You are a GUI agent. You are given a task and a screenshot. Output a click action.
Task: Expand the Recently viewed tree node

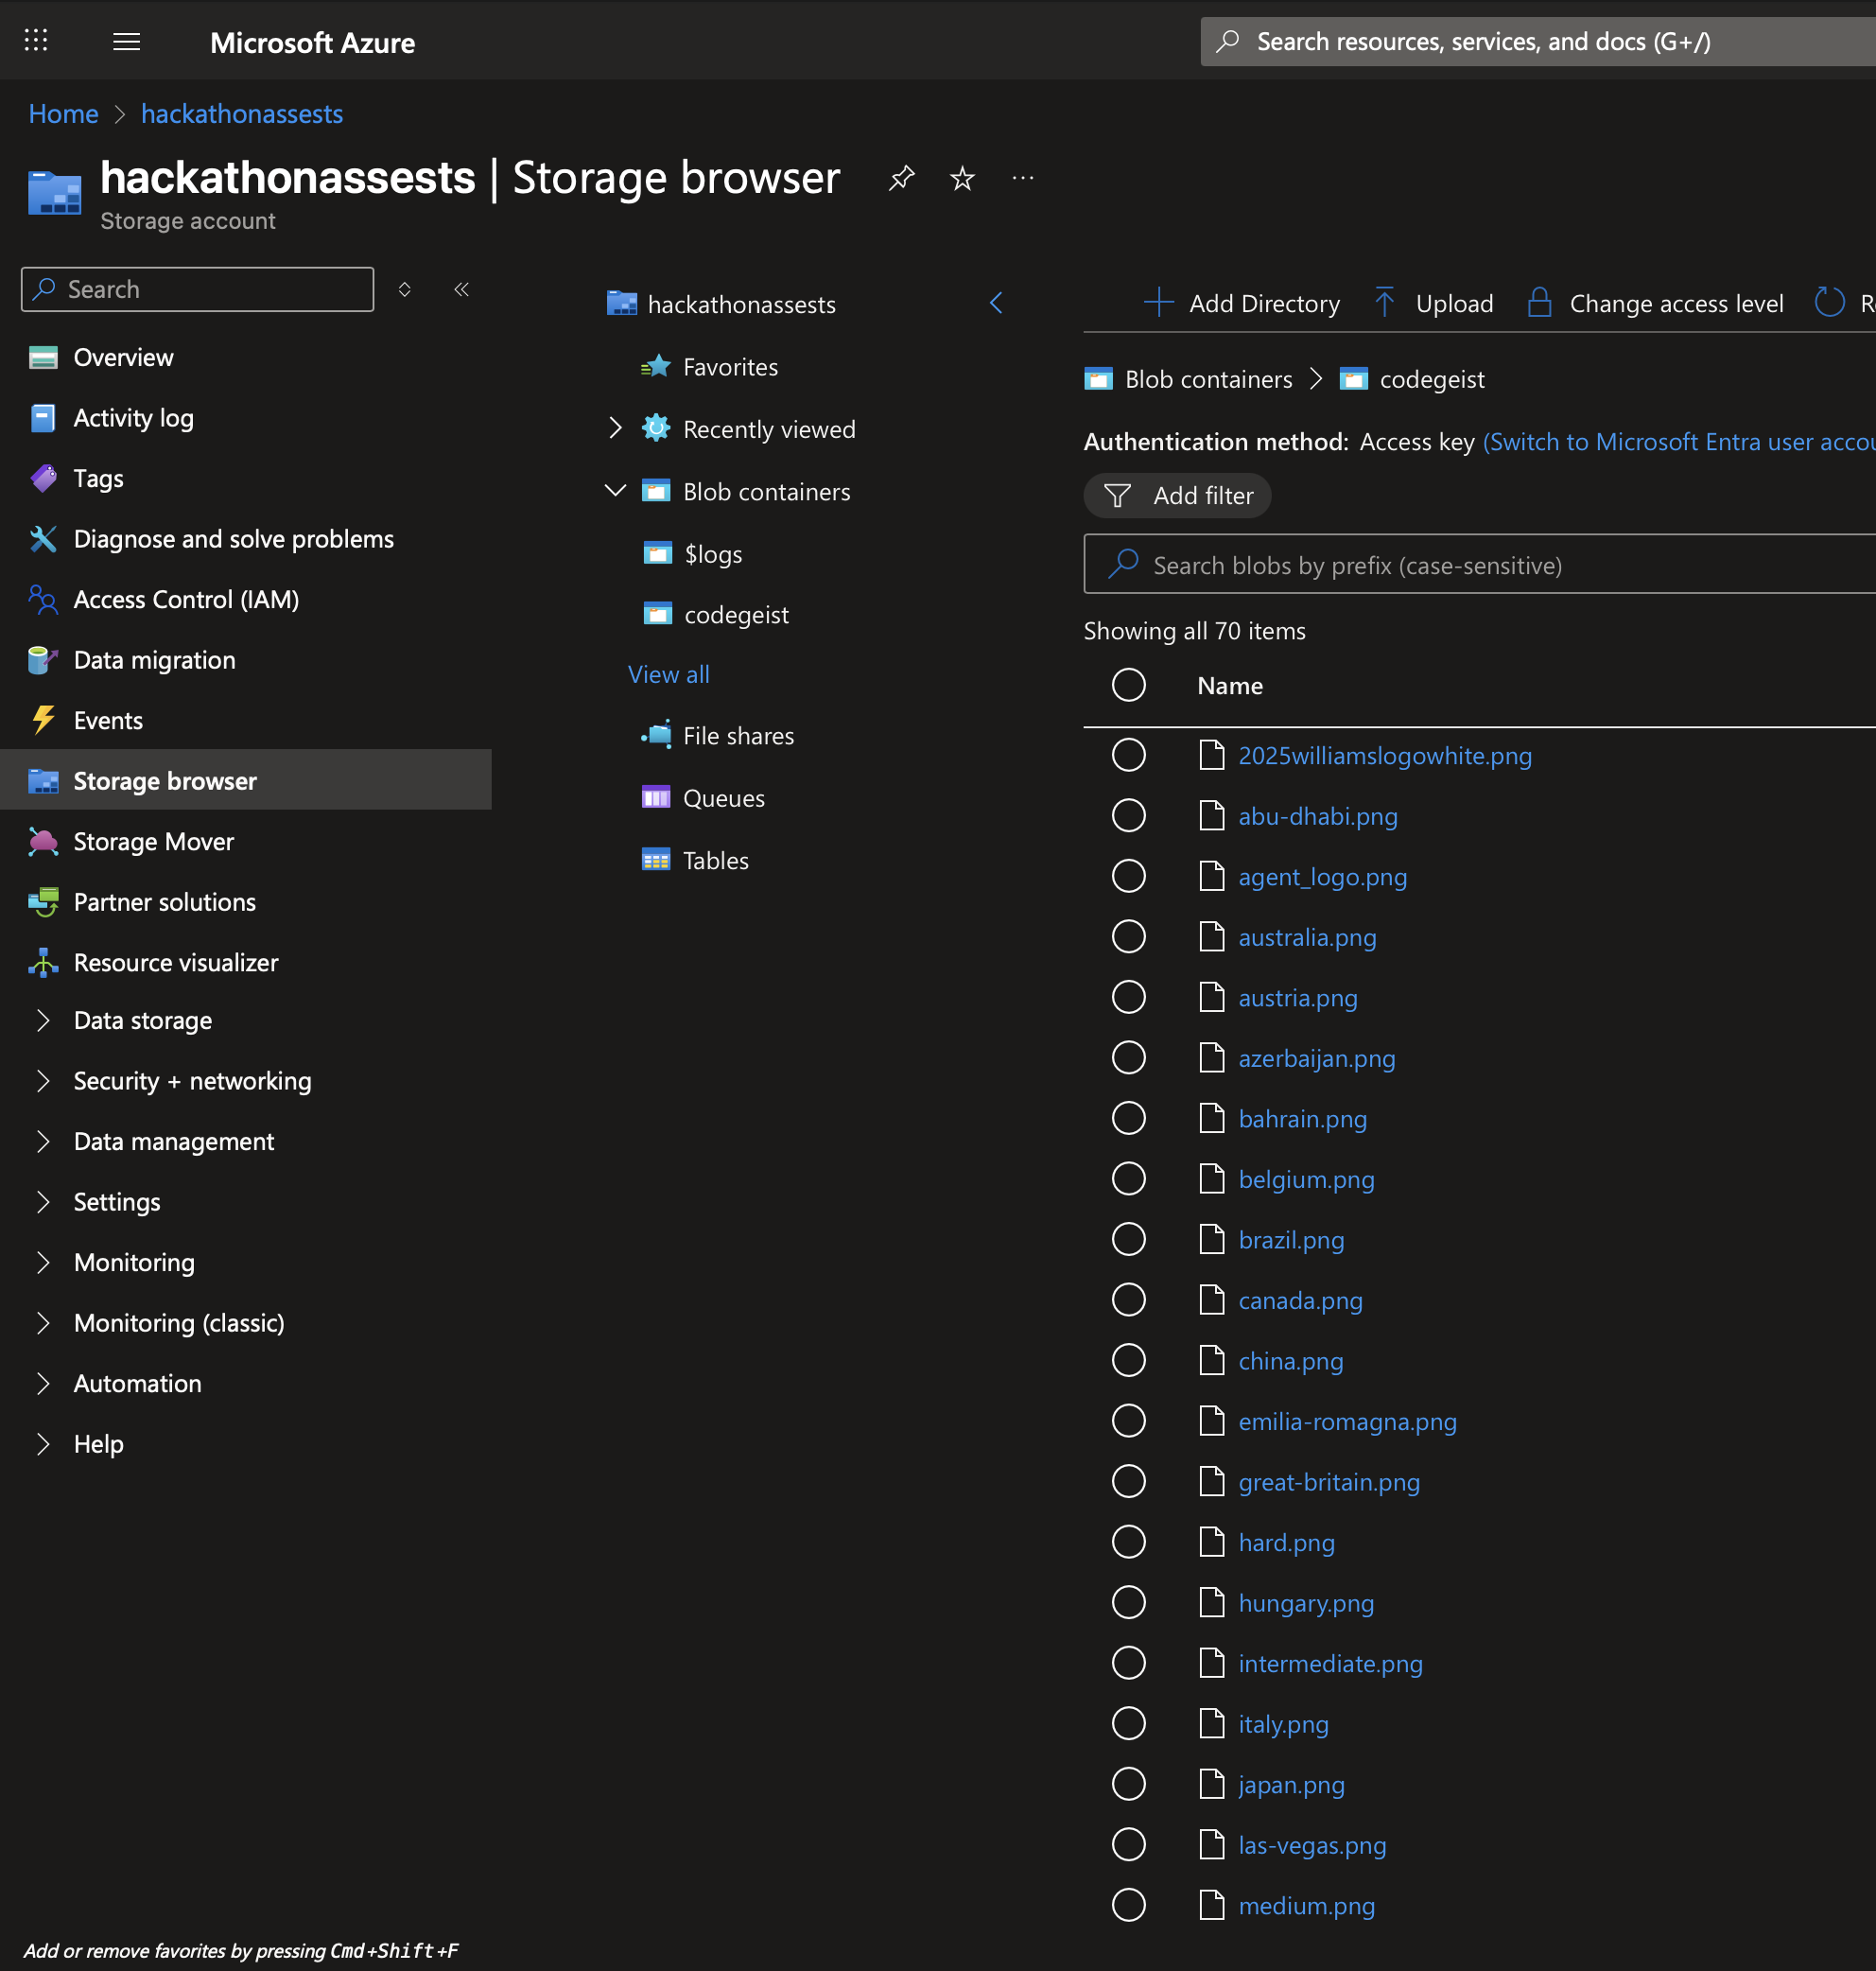point(615,429)
